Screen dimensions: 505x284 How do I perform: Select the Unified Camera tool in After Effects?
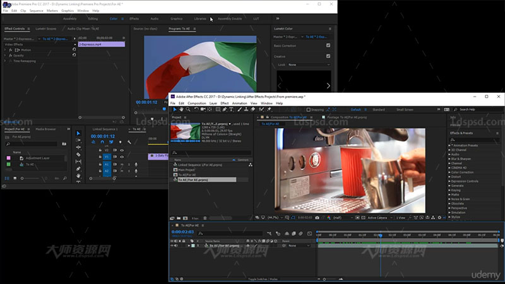coord(203,109)
